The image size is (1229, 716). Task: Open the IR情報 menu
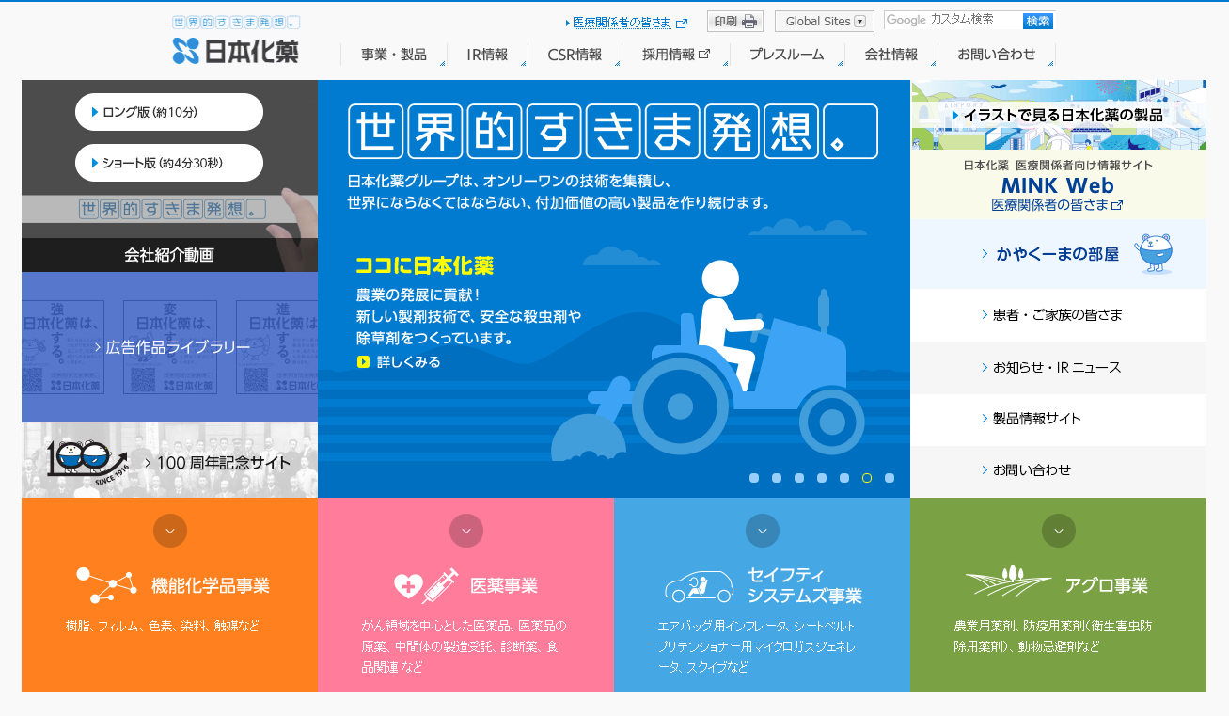487,55
